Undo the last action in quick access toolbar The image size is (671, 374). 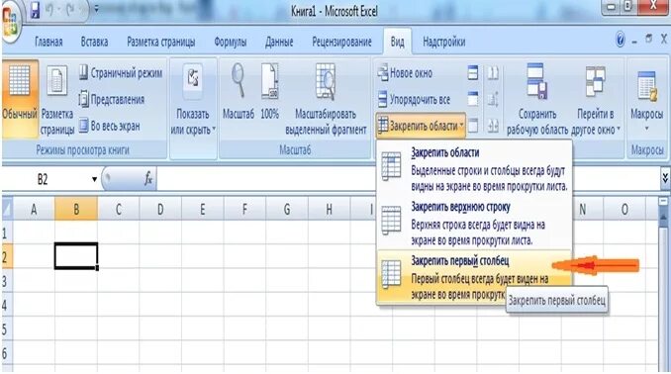[50, 10]
